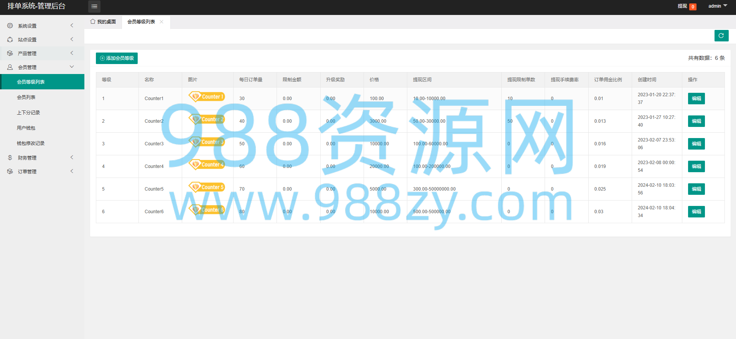Screen dimensions: 736x339
Task: Click the 系统设置 gear icon
Action: tap(10, 26)
